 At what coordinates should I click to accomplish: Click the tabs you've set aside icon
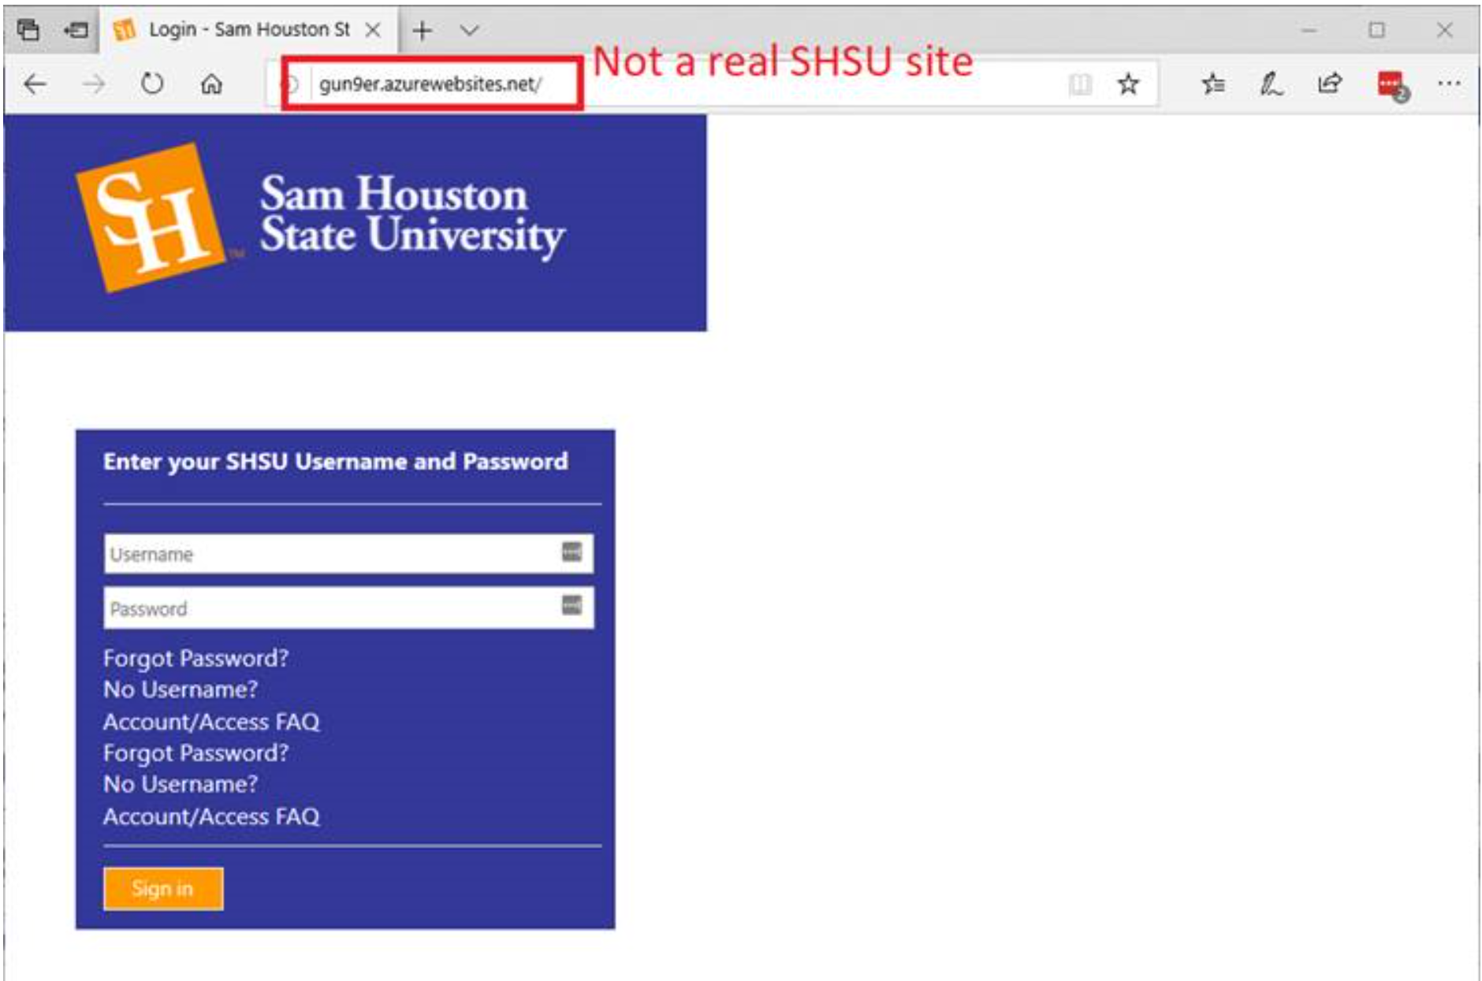click(28, 30)
